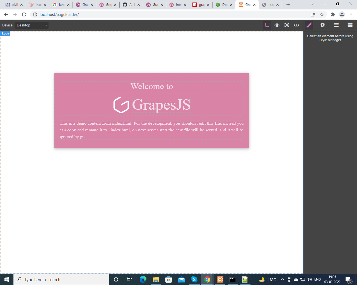Select the 'Welcome to' heading
This screenshot has width=357, height=285.
[152, 86]
